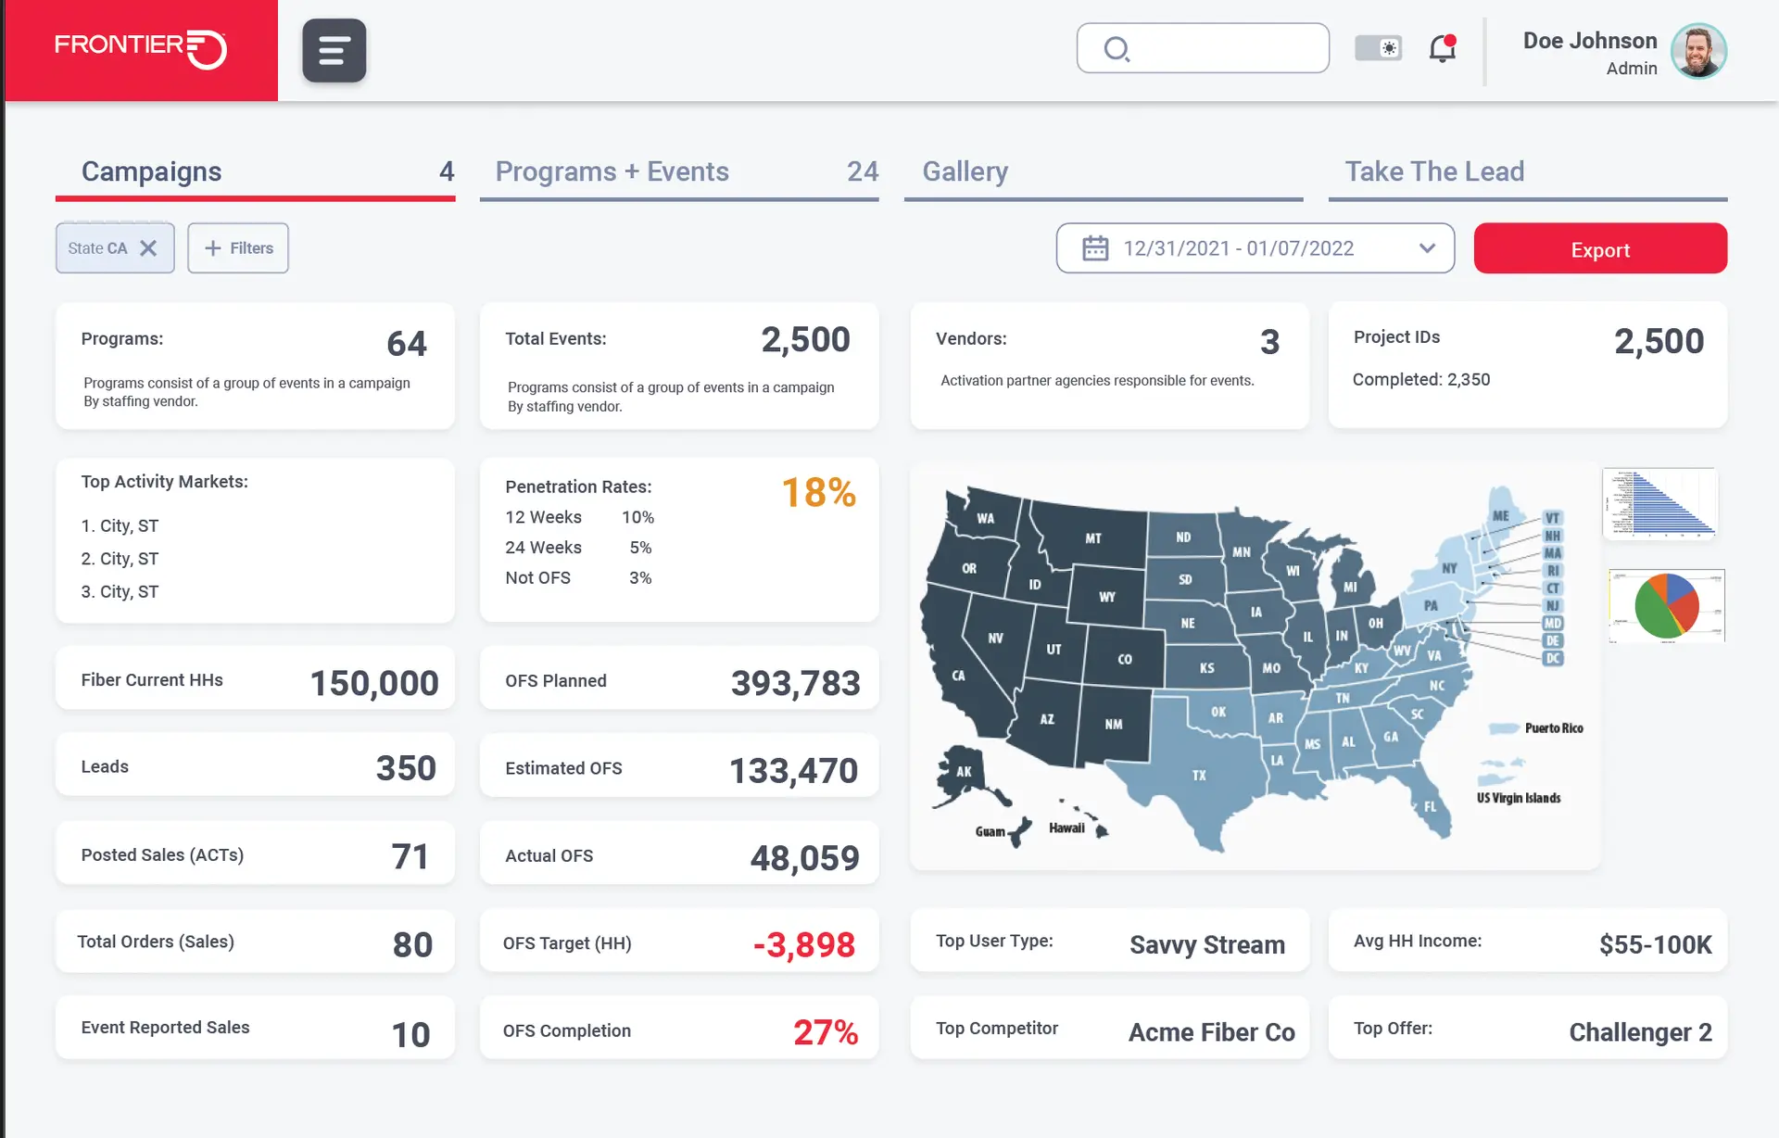The image size is (1779, 1138).
Task: Click the search magnifier icon
Action: [1117, 48]
